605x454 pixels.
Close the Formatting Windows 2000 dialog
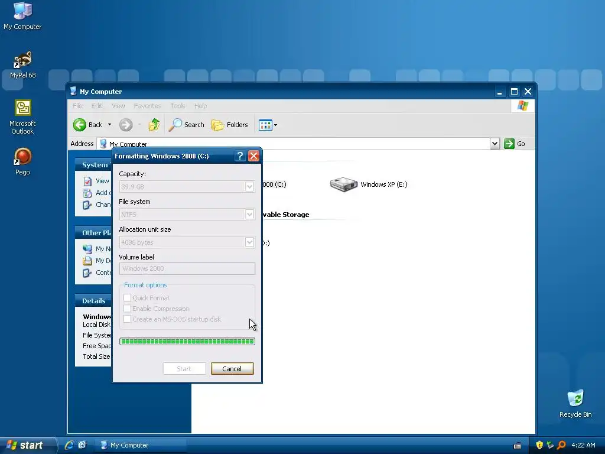[x=253, y=156]
